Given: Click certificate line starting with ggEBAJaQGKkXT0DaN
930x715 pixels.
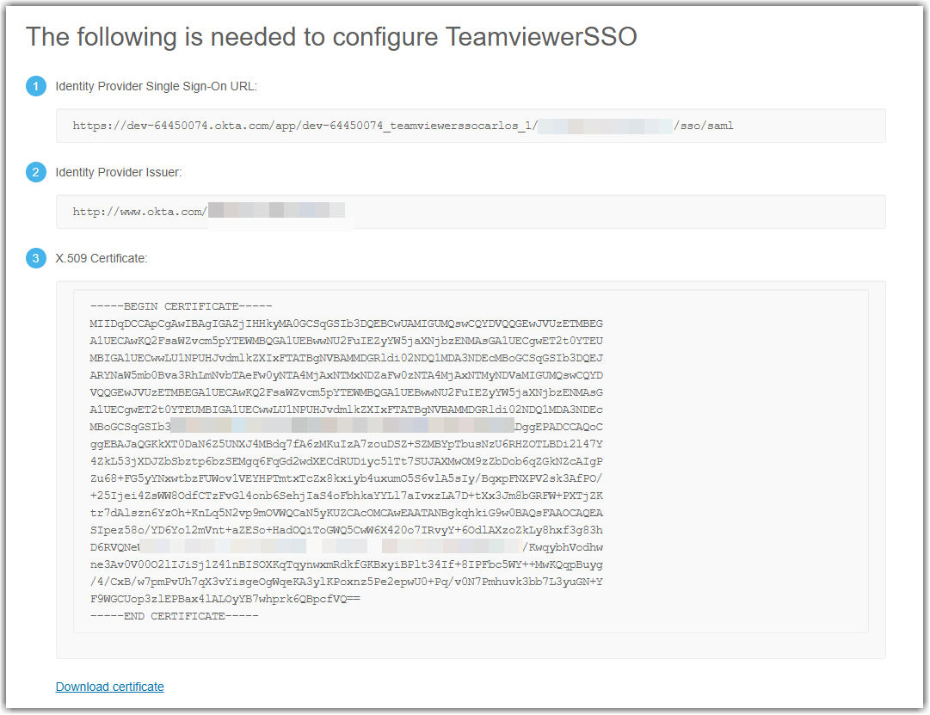Looking at the screenshot, I should (x=347, y=444).
